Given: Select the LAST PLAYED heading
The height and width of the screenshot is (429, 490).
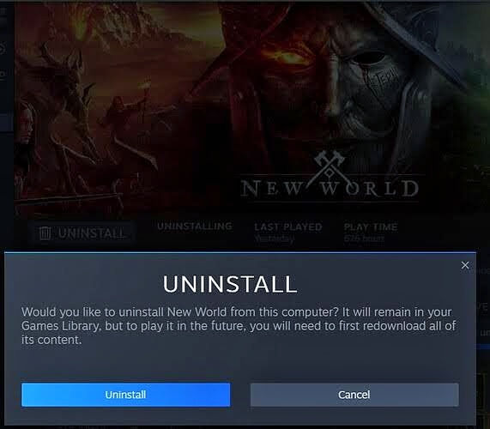Looking at the screenshot, I should (x=288, y=227).
